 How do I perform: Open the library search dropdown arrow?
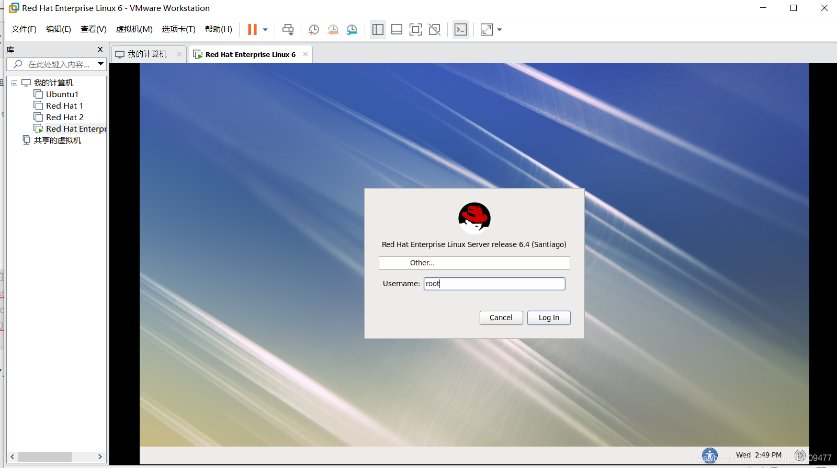(x=101, y=64)
